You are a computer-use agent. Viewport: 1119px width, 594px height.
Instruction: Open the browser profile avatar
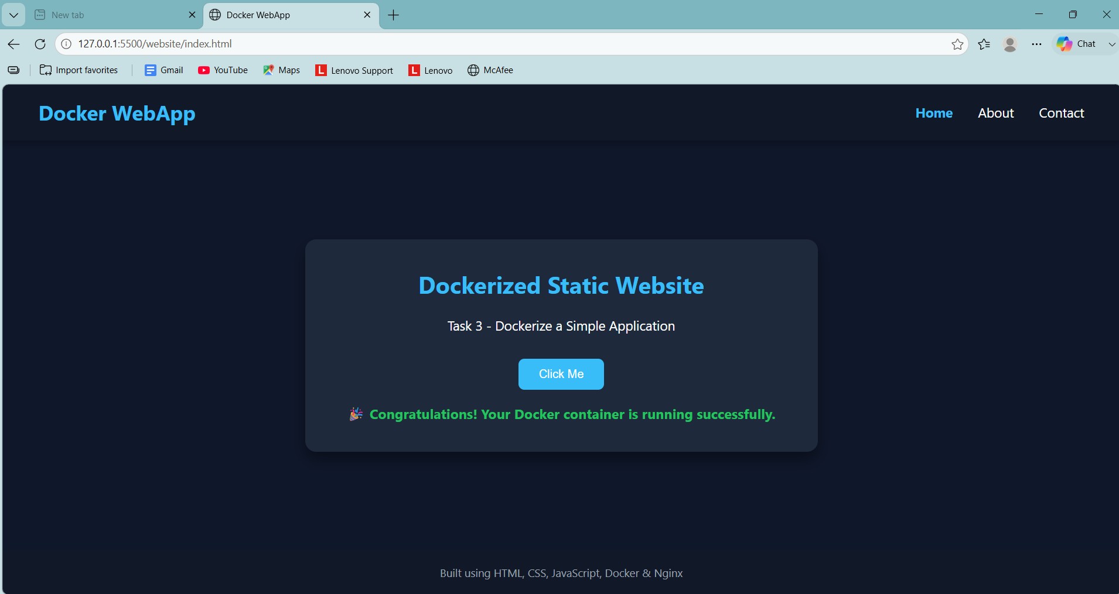point(1010,44)
